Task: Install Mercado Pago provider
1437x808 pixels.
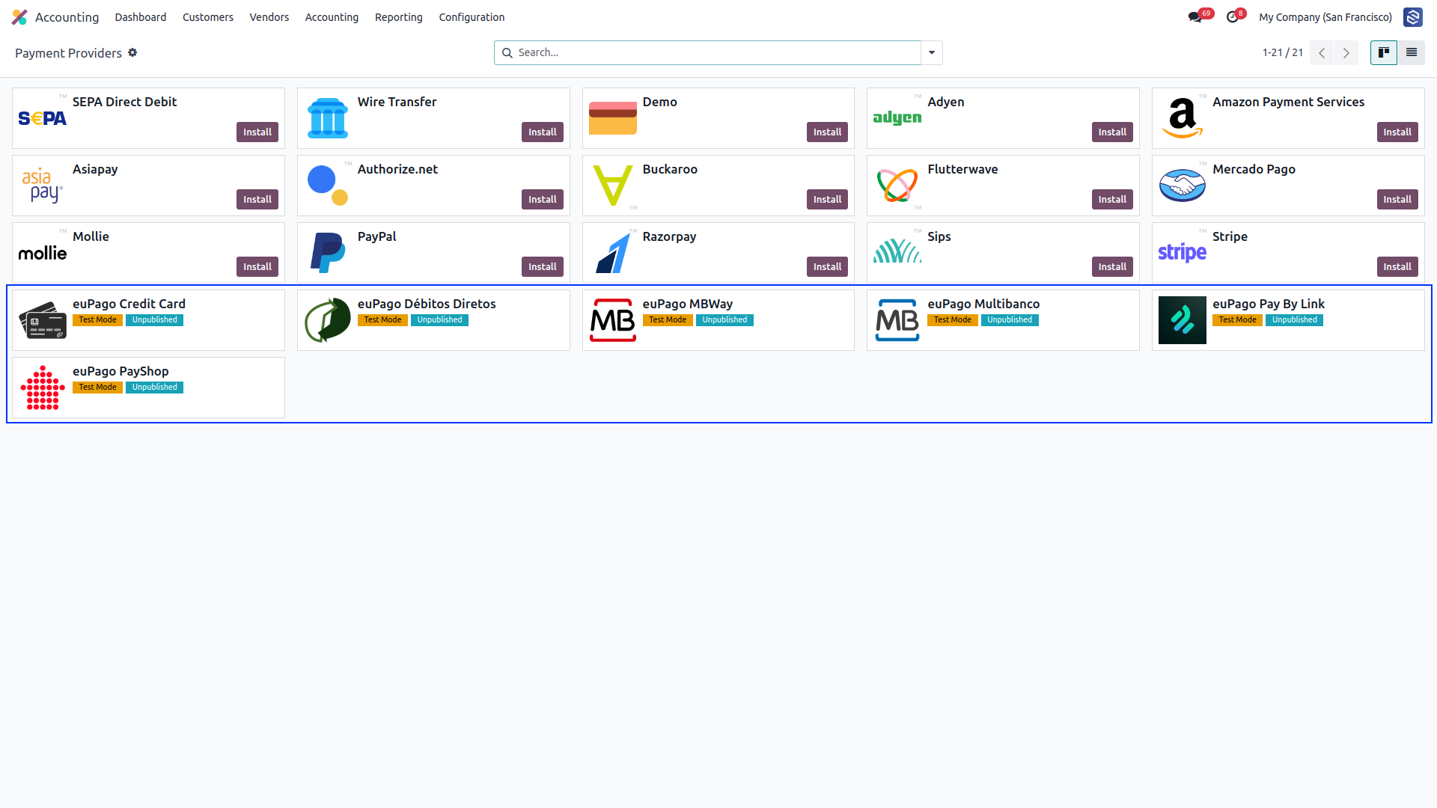Action: click(x=1397, y=200)
